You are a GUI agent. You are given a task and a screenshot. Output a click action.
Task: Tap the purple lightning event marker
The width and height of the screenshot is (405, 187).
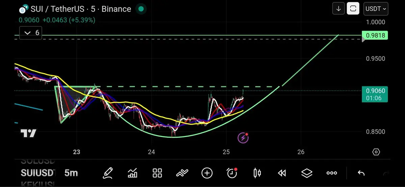point(243,138)
